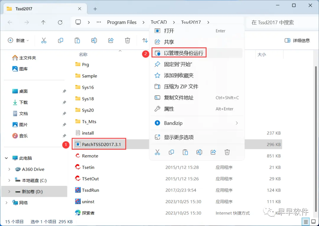Click the Rename icon in the toolbar

click(94, 40)
